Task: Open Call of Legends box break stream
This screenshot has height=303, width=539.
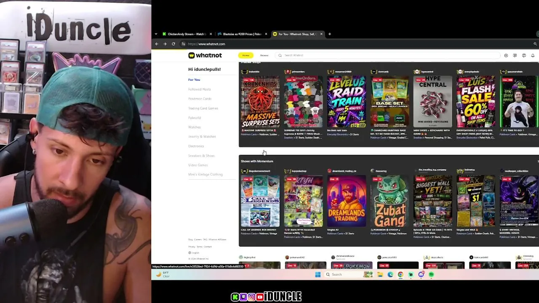Action: tap(260, 201)
